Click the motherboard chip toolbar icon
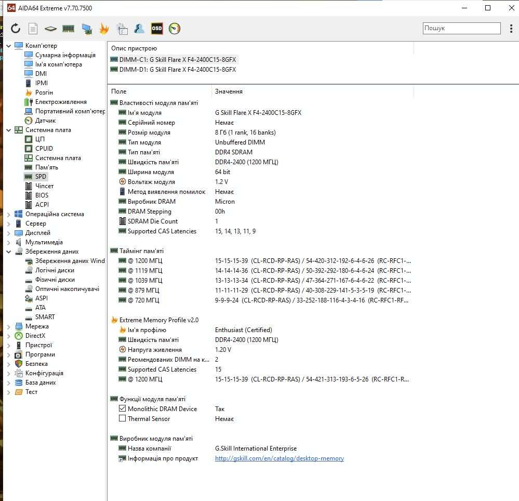The width and height of the screenshot is (519, 501). (50, 29)
